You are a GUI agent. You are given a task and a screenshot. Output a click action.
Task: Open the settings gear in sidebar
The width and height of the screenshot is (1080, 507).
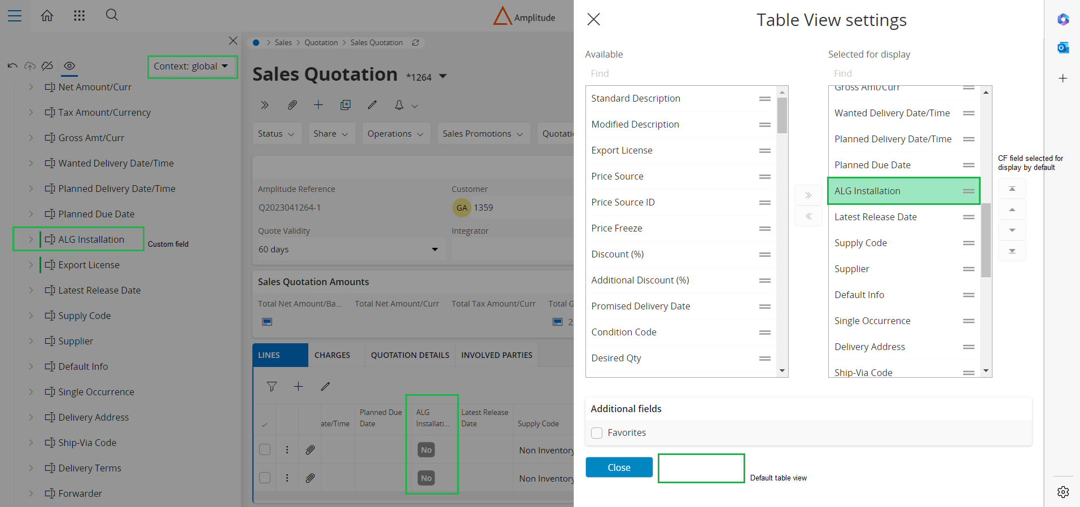(1063, 492)
